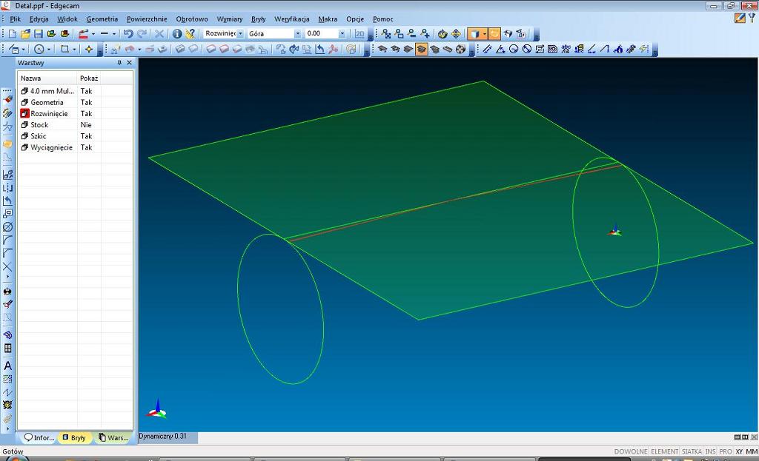Open the 0.00 level dropdown
The width and height of the screenshot is (759, 461).
tap(342, 33)
